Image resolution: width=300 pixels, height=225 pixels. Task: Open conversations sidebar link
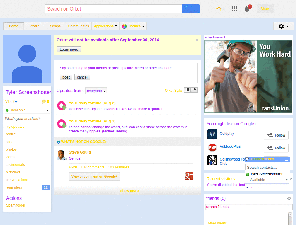[17, 180]
